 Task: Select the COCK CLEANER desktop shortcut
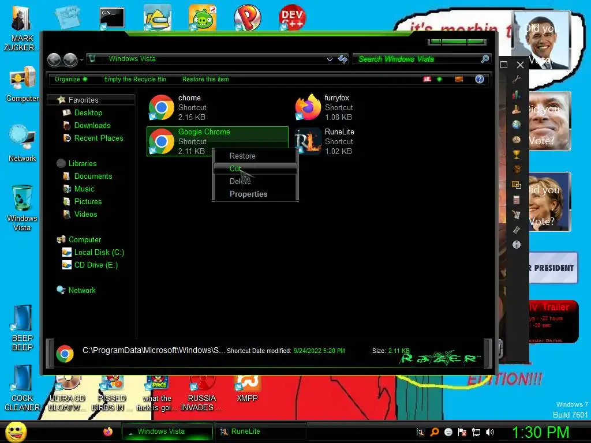pyautogui.click(x=23, y=388)
